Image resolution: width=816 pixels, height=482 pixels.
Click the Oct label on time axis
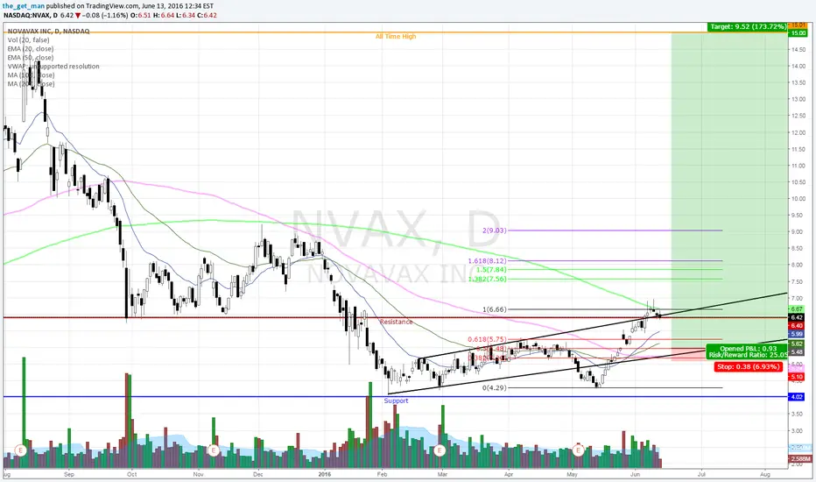[x=131, y=475]
